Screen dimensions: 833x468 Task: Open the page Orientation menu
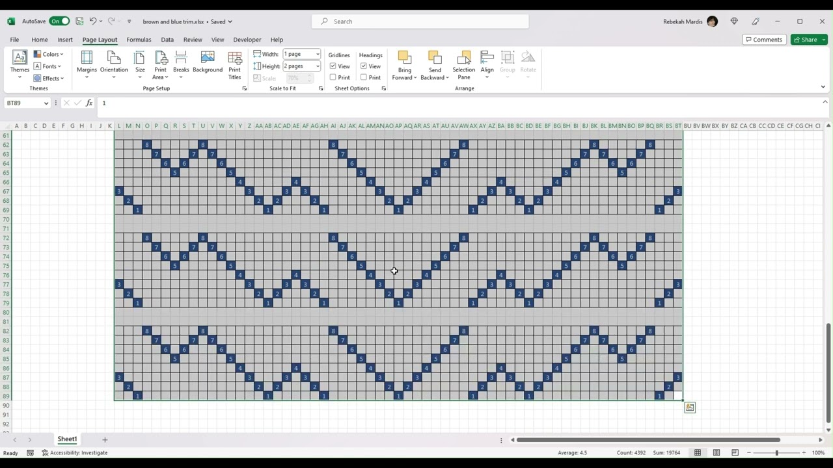[x=114, y=65]
